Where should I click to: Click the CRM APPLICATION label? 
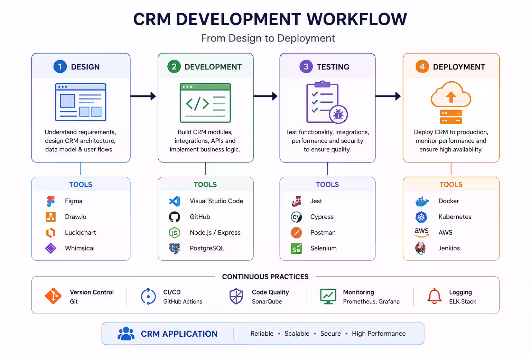click(x=179, y=334)
